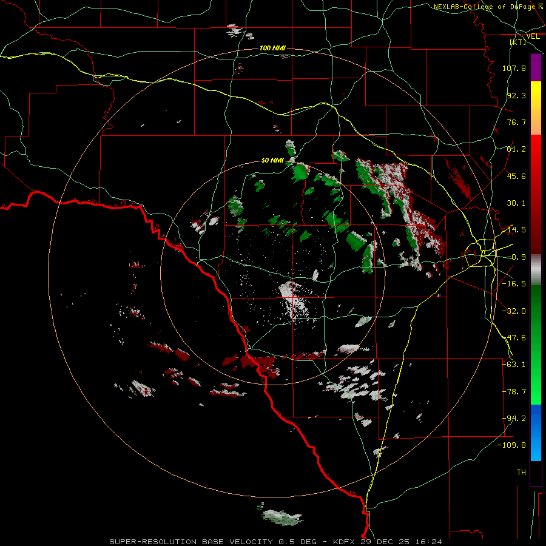Click the -109.8 velocity scale value

[x=512, y=445]
